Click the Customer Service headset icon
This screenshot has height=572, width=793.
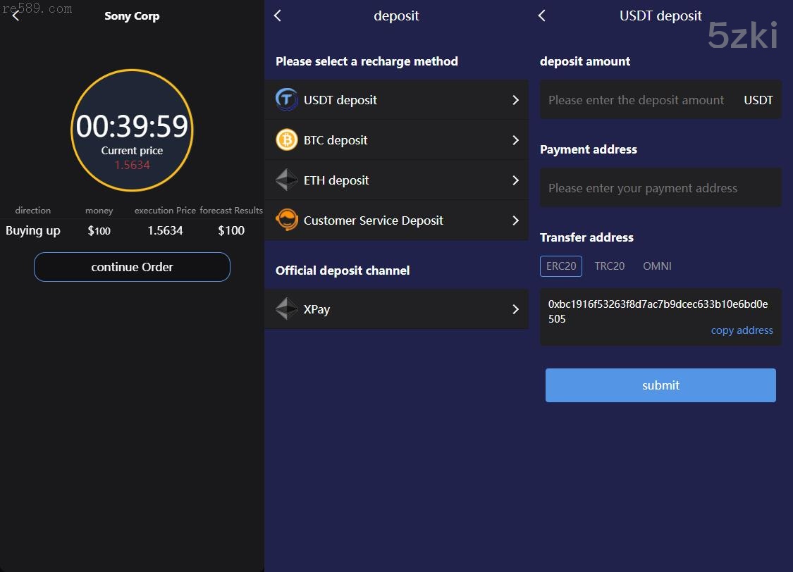point(286,220)
